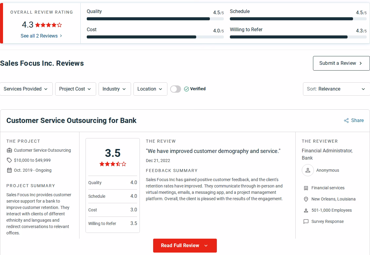Click the 3.5 review star rating
The height and width of the screenshot is (255, 370).
coord(113,164)
